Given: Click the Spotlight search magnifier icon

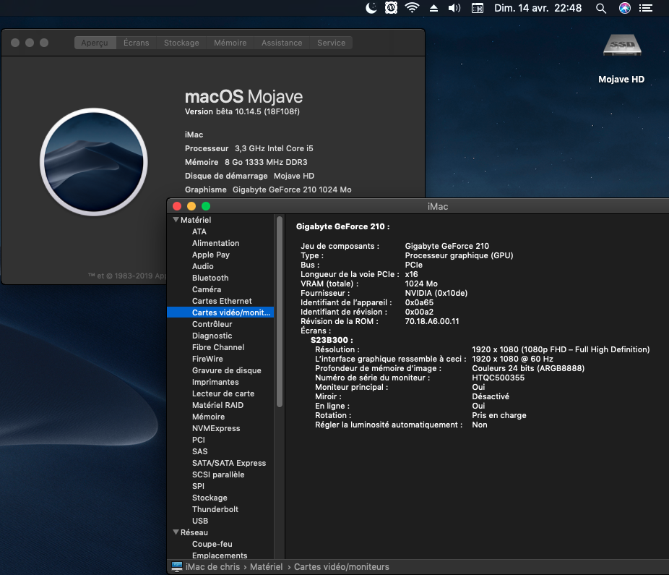Looking at the screenshot, I should (600, 8).
